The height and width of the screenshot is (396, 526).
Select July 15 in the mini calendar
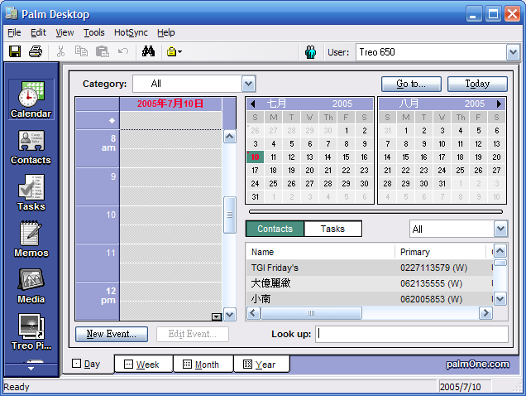pyautogui.click(x=346, y=157)
